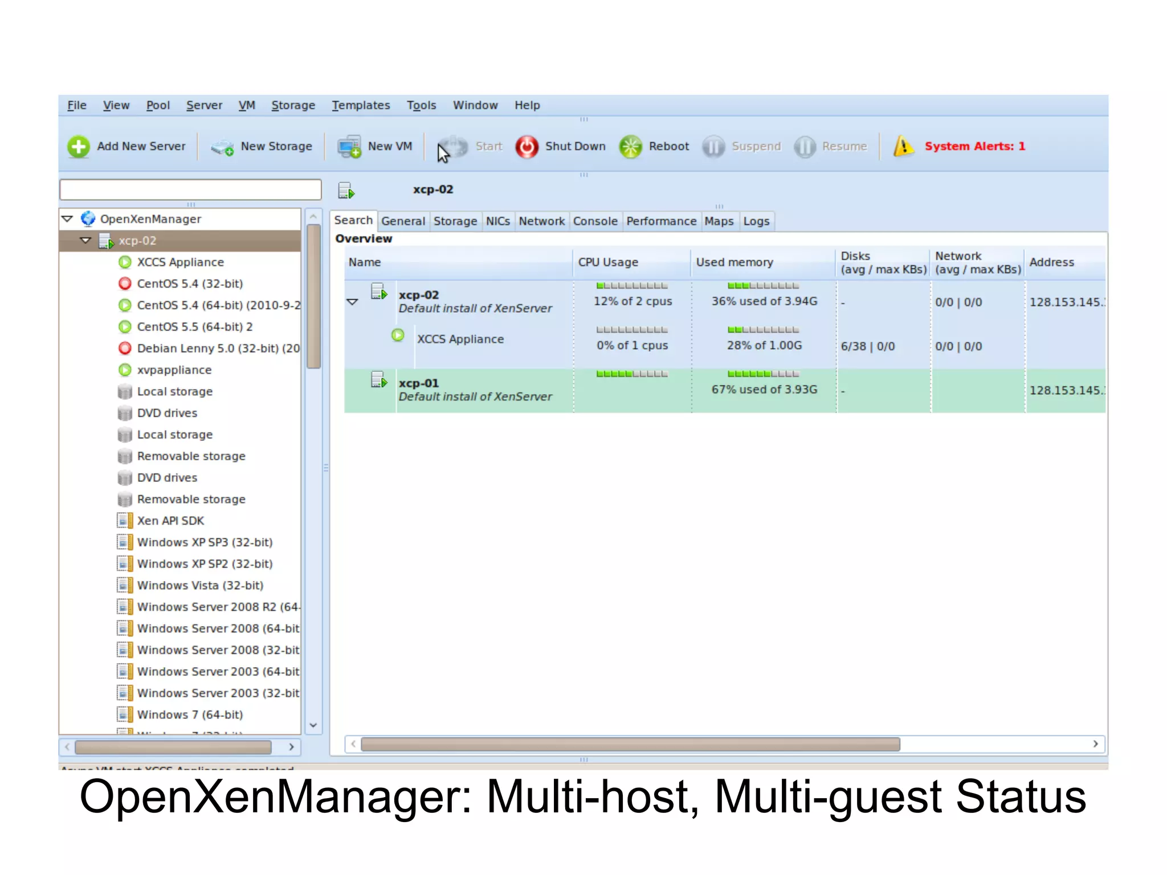Open the Logs tab
Screen dimensions: 1167x875
(x=756, y=221)
